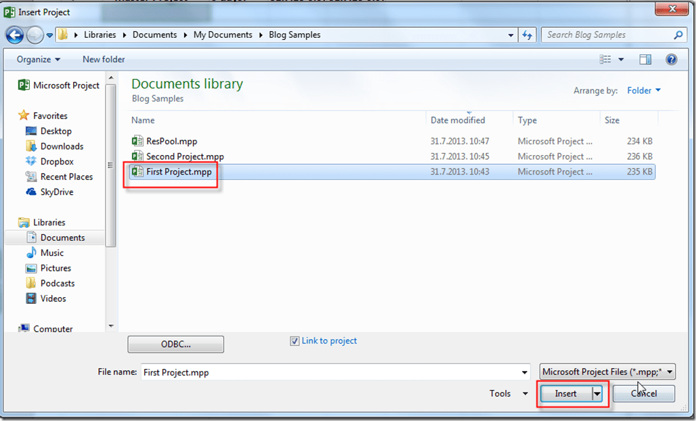The width and height of the screenshot is (696, 421).
Task: Open the file type filter dropdown
Action: point(608,372)
